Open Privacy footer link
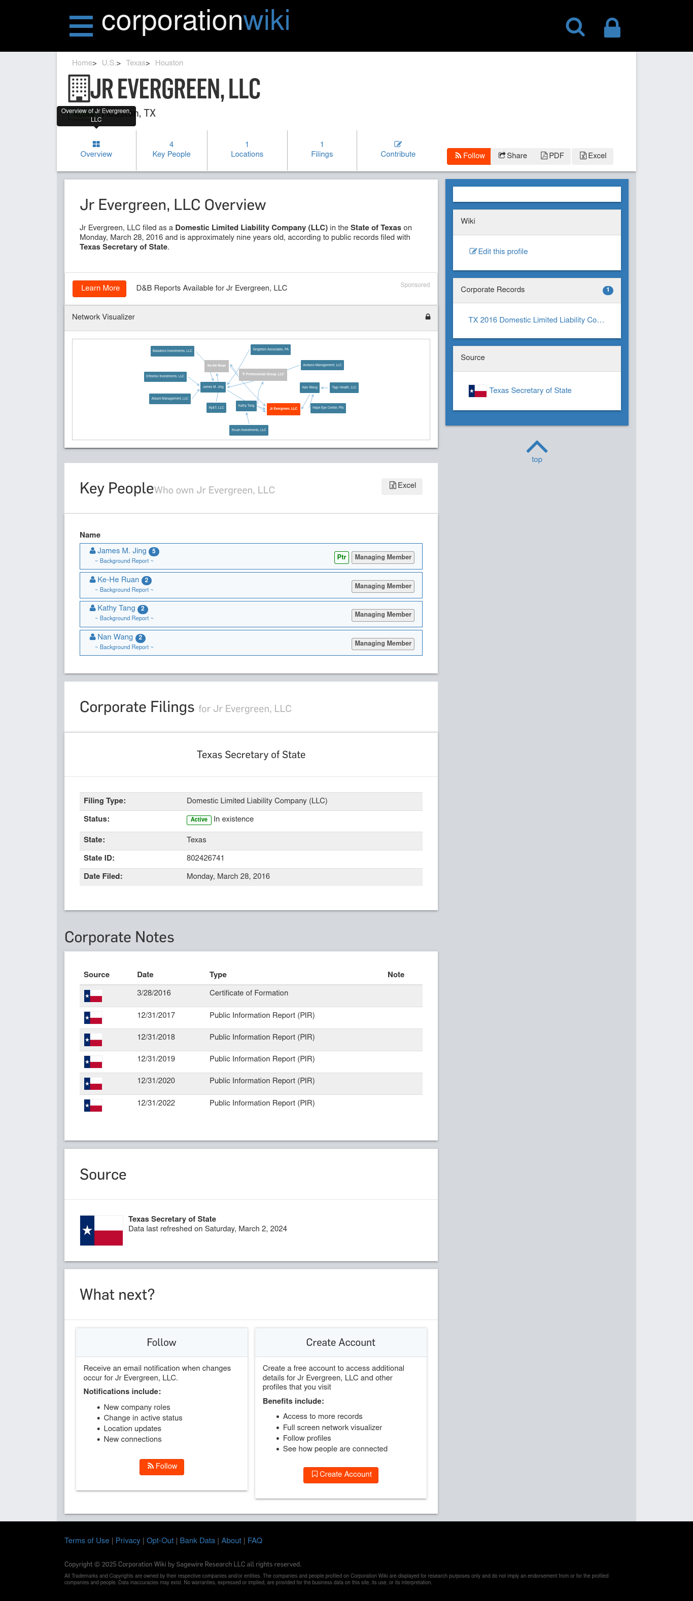The width and height of the screenshot is (693, 1601). 128,1541
